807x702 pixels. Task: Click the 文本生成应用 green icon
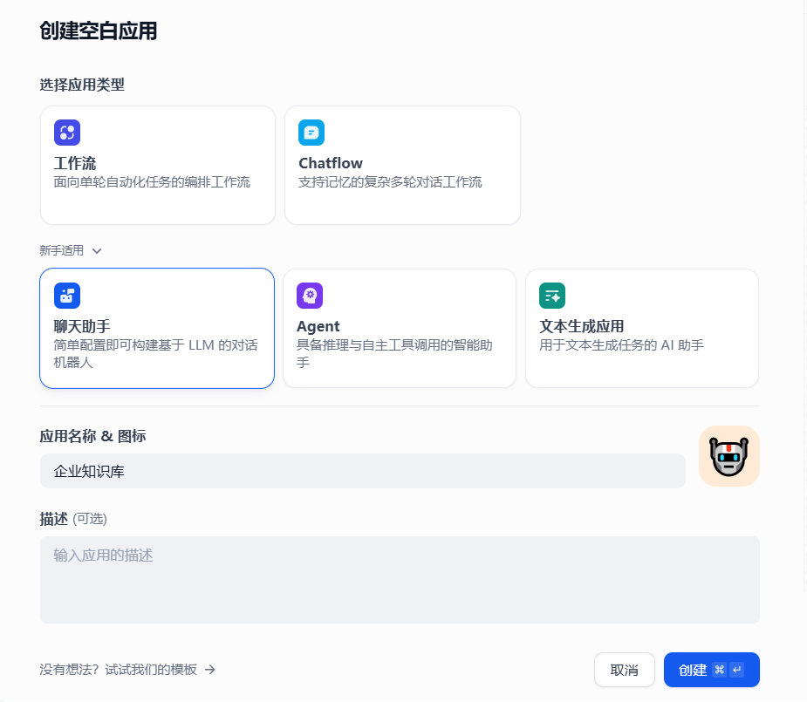click(x=552, y=296)
